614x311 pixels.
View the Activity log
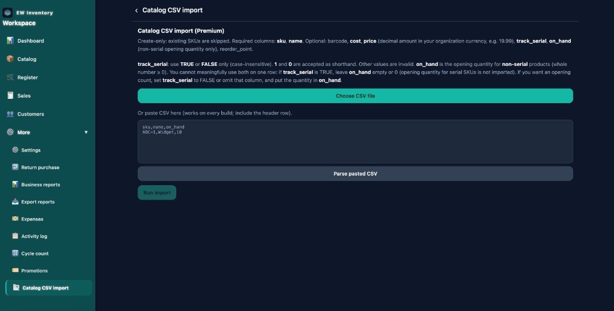click(x=34, y=236)
